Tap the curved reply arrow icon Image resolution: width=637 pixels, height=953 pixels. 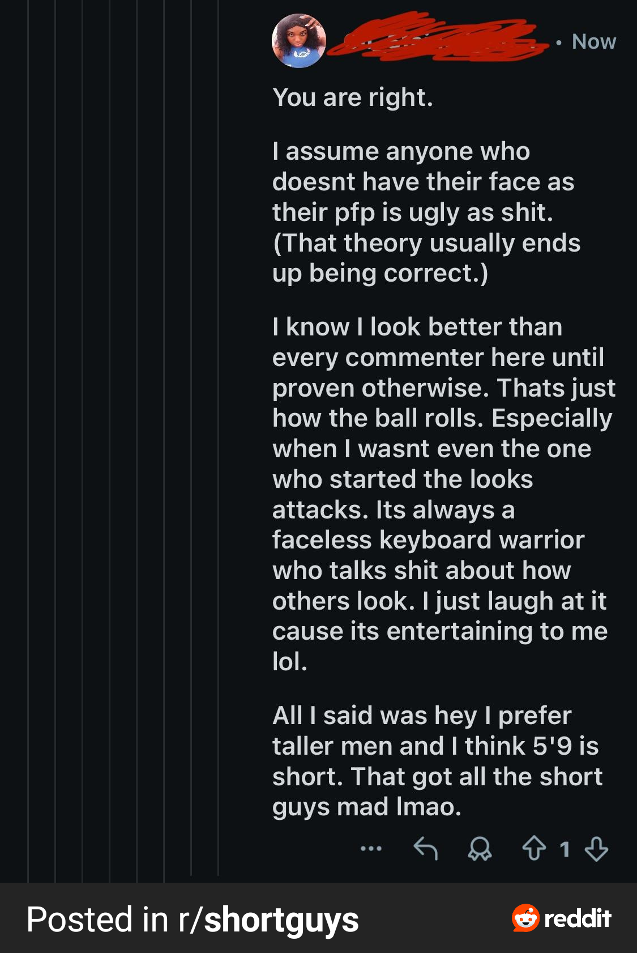click(425, 848)
